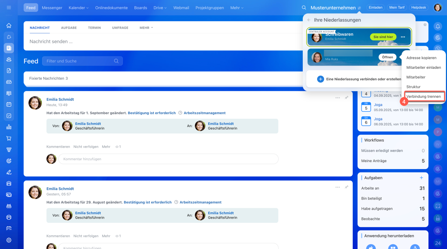
Task: Click the home icon in left sidebar
Action: [9, 25]
